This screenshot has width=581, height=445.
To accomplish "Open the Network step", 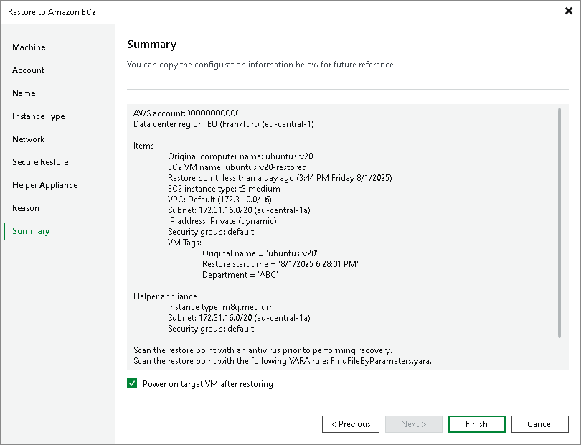I will (x=29, y=139).
